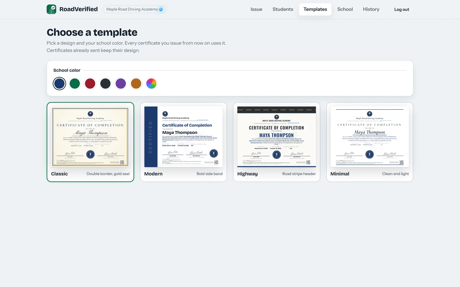Viewport: 460px width, 287px height.
Task: Open the rainbow custom color picker
Action: 151,84
